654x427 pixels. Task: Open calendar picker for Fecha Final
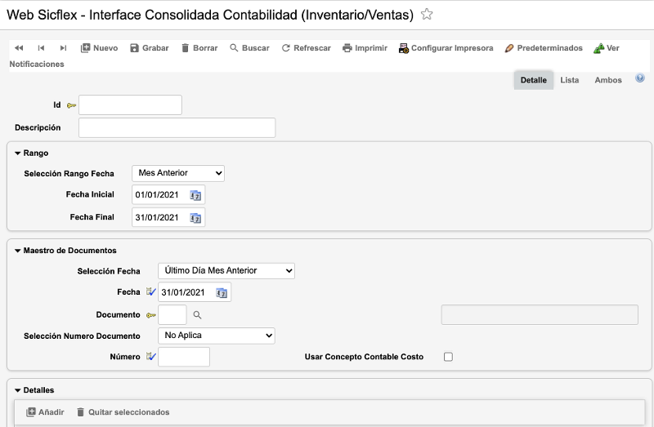(195, 217)
